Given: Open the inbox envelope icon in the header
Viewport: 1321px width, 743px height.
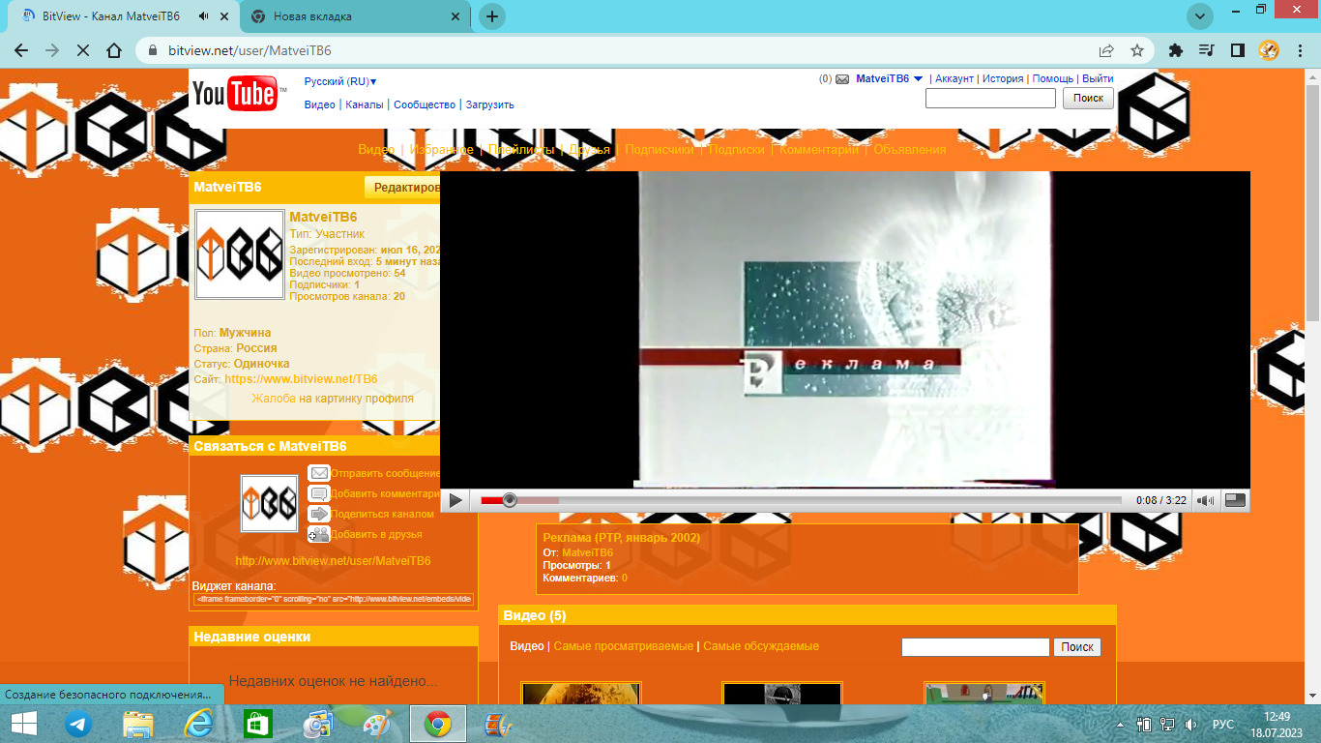Looking at the screenshot, I should [x=842, y=79].
